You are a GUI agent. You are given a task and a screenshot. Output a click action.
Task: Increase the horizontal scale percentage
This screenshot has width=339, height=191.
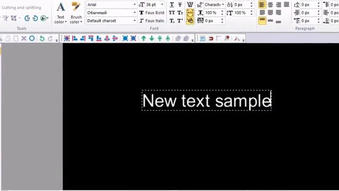(x=222, y=11)
